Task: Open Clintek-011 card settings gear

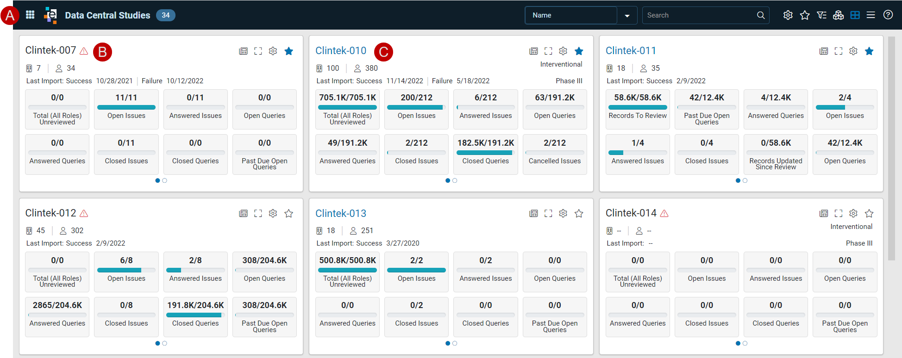Action: click(853, 51)
